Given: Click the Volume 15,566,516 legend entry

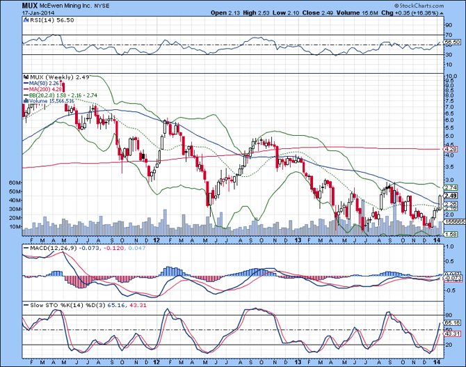Looking at the screenshot, I should 51,101.
